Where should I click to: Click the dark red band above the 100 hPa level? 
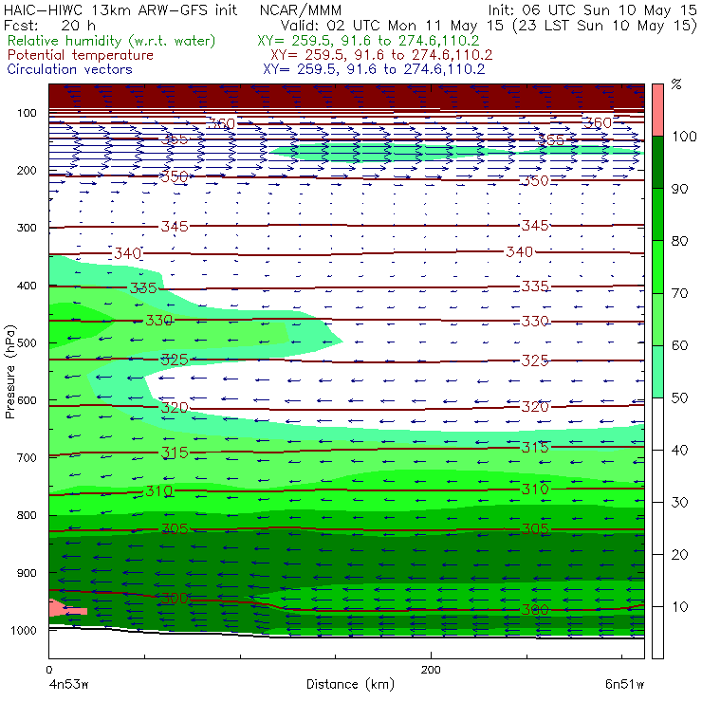click(x=346, y=96)
